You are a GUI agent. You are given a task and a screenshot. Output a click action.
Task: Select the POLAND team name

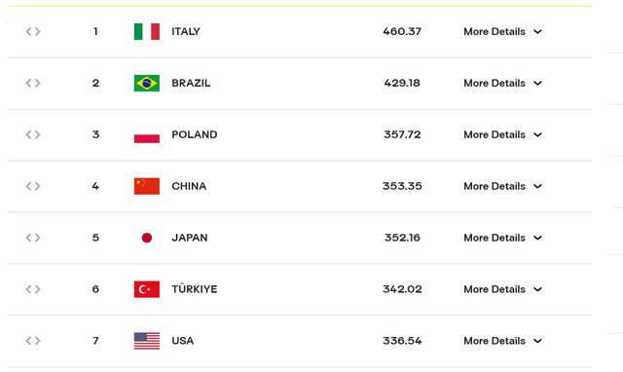195,134
